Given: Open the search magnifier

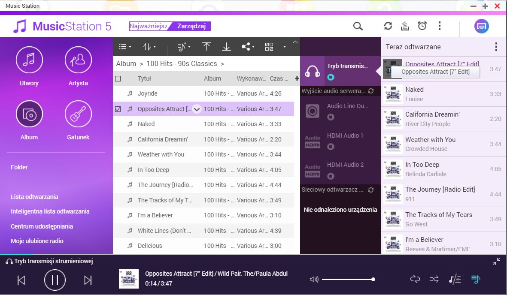Looking at the screenshot, I should click(358, 26).
